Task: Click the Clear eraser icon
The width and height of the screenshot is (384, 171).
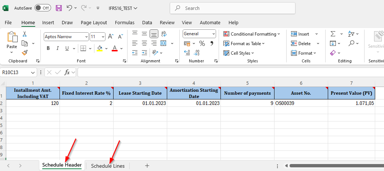Action: [x=333, y=53]
